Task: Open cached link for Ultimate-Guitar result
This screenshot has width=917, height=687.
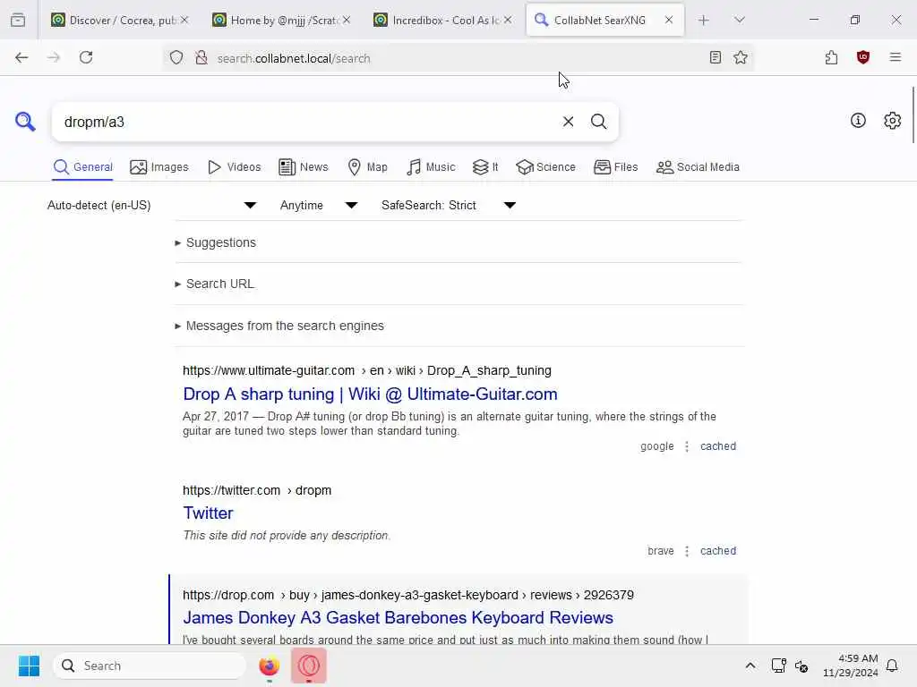Action: point(717,446)
